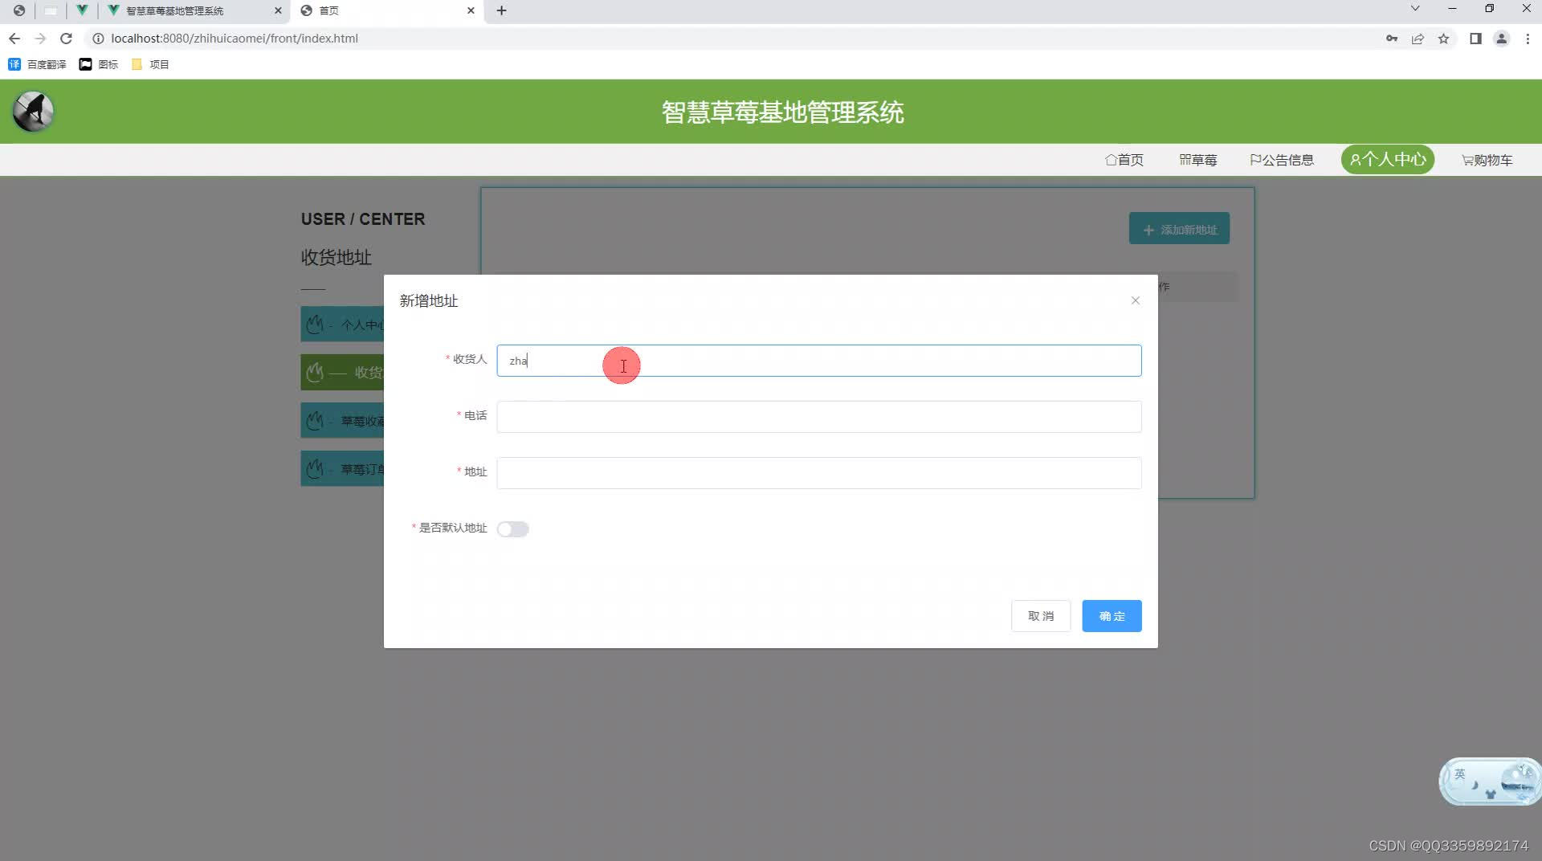This screenshot has width=1542, height=861.
Task: Open a new browser tab
Action: 501,10
